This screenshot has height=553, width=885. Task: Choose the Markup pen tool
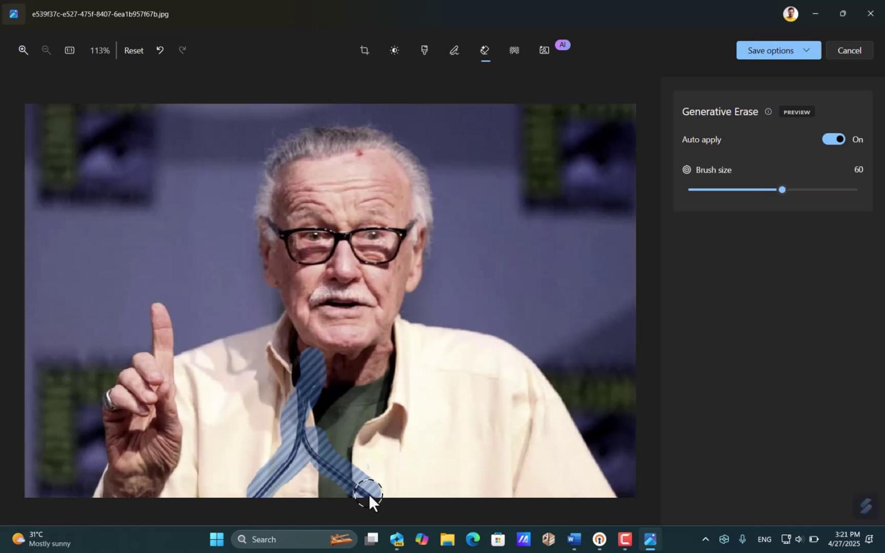click(x=454, y=50)
